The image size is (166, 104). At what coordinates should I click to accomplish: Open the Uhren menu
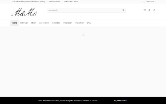(x=33, y=23)
